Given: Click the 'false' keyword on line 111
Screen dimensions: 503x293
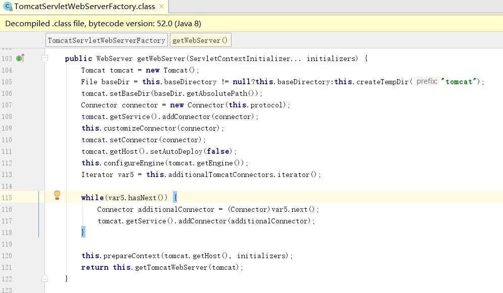Looking at the screenshot, I should coord(218,151).
